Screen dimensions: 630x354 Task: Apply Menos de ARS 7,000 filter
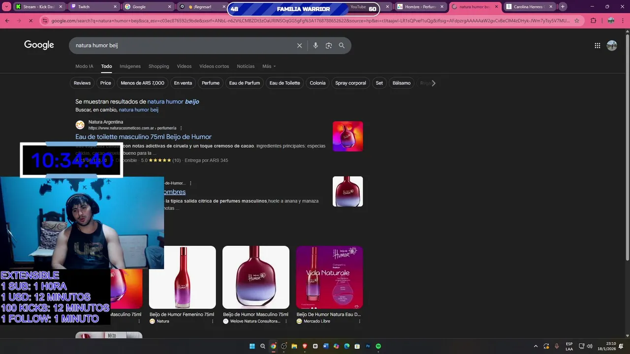coord(143,83)
